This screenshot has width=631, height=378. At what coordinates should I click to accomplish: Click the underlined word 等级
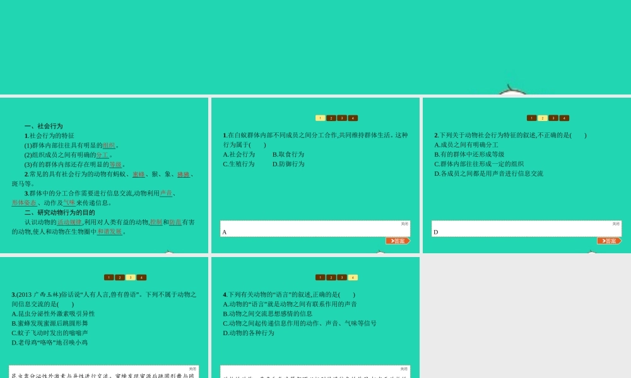coord(115,164)
